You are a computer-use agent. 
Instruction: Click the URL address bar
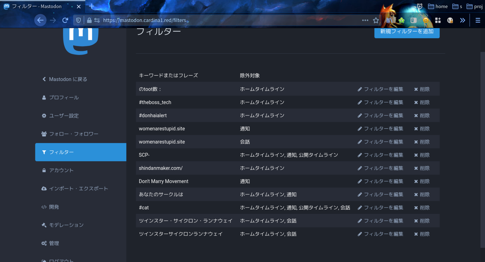click(223, 20)
